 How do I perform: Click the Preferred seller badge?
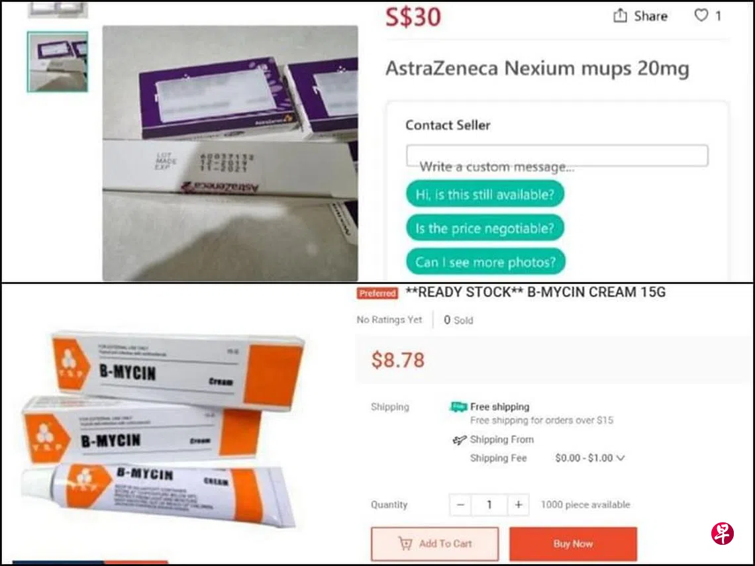tap(377, 293)
